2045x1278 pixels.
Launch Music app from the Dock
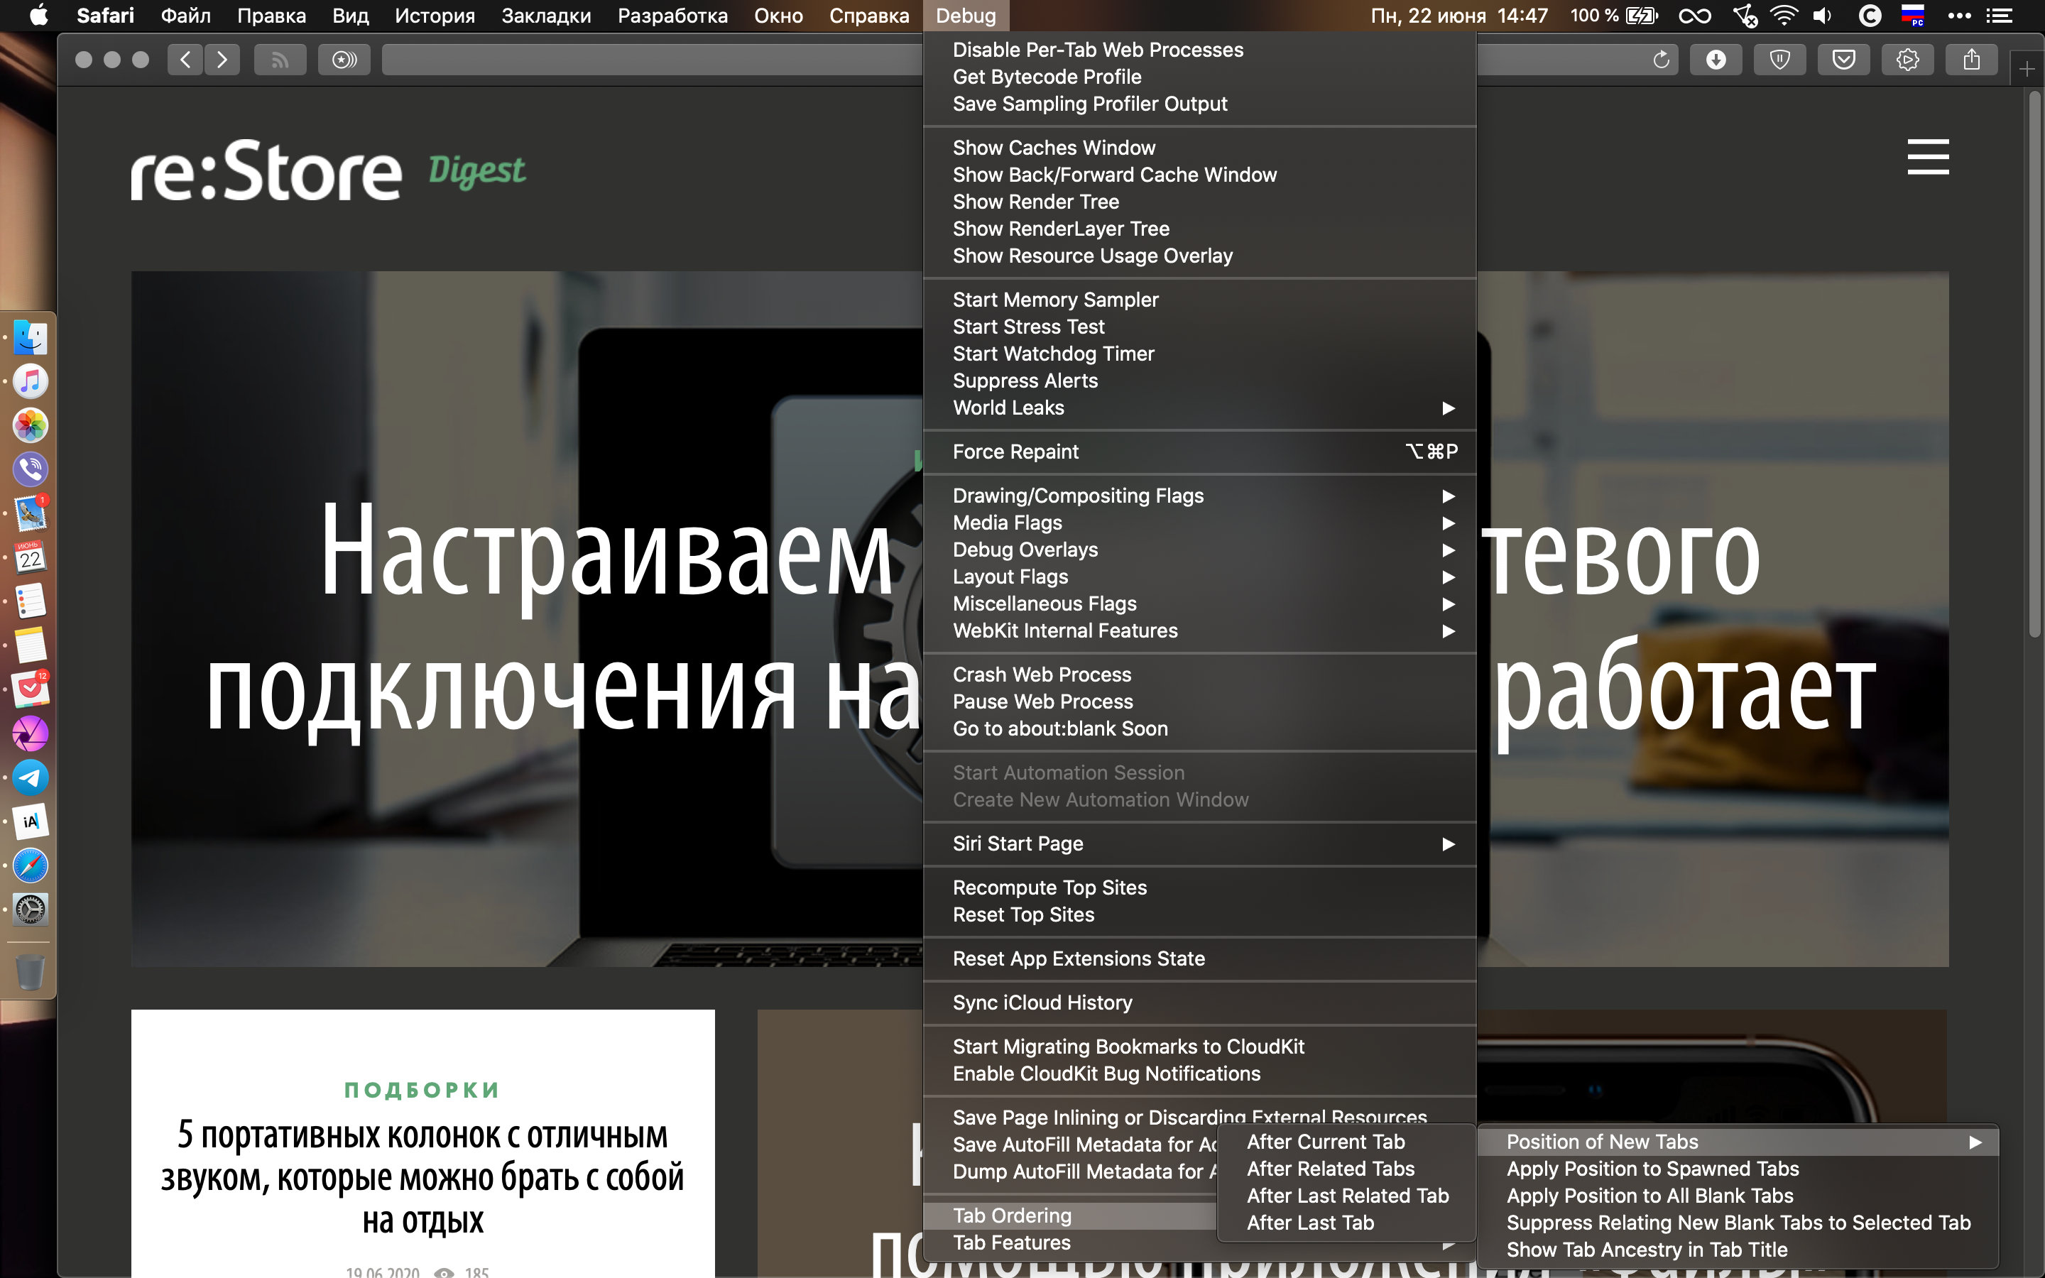point(31,381)
